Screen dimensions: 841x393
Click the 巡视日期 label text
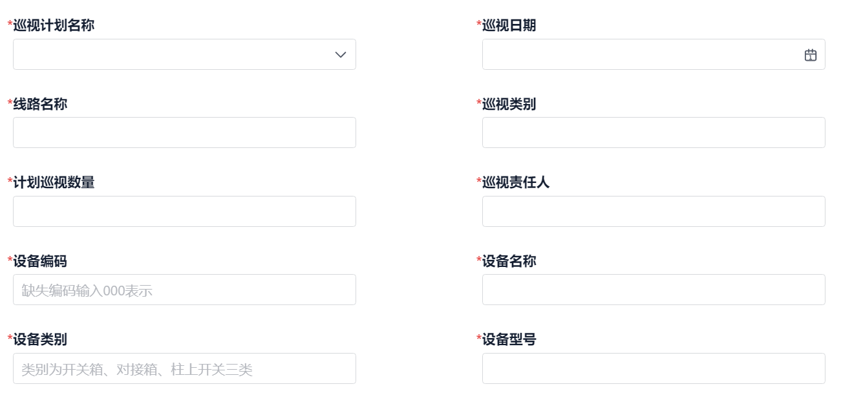tap(509, 25)
